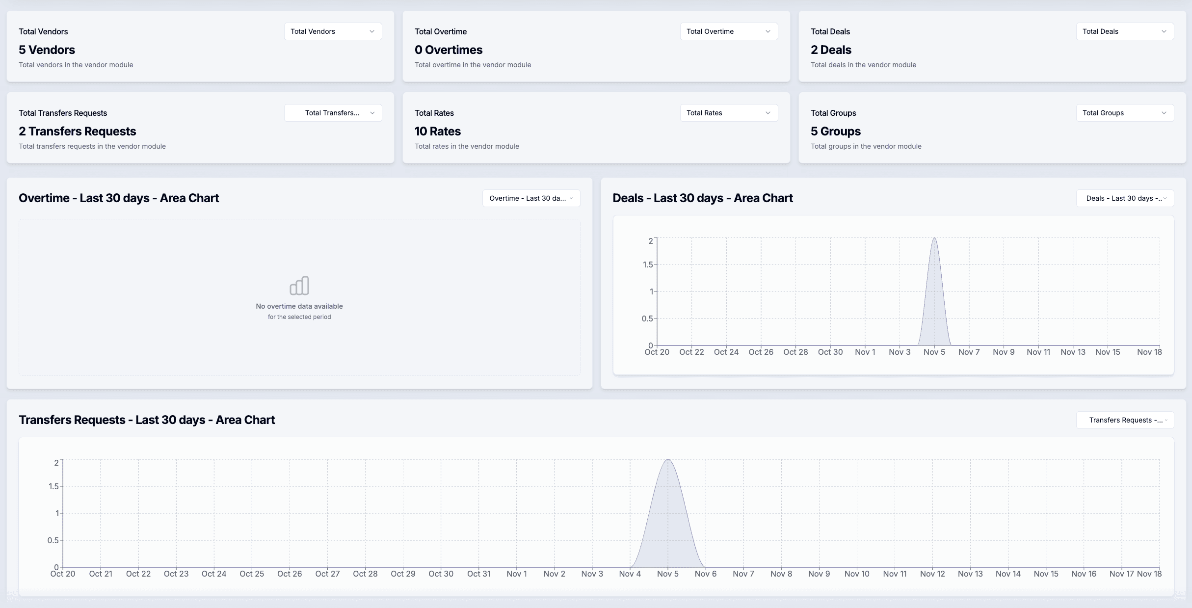Open the Total Groups dropdown

(1124, 112)
